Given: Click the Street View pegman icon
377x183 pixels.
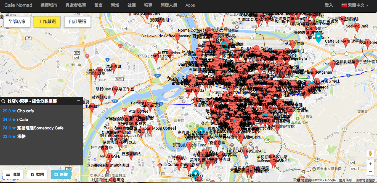Looking at the screenshot, I should pos(370,154).
